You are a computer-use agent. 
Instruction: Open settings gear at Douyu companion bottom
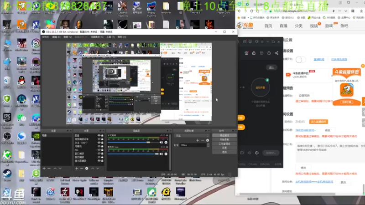click(257, 153)
